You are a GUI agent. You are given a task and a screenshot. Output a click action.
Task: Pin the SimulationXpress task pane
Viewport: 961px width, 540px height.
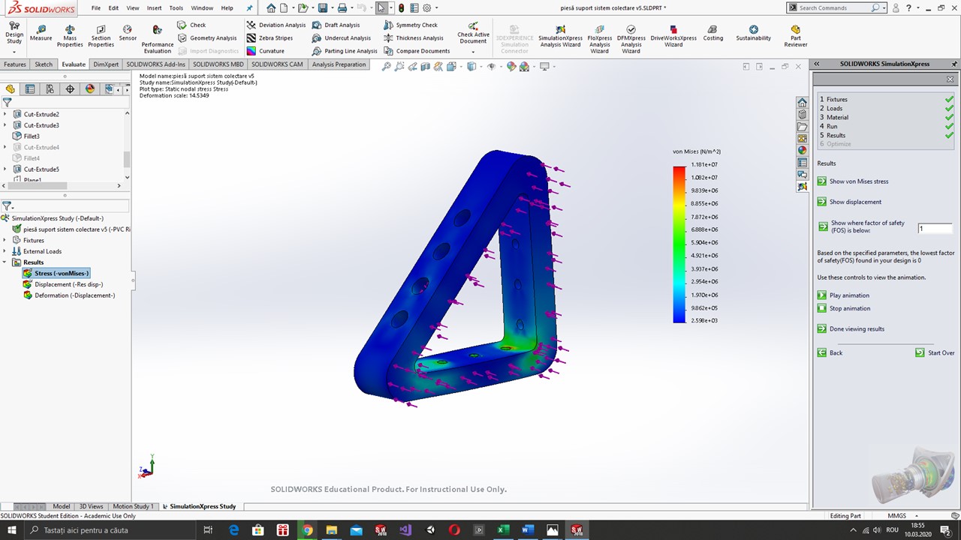coord(955,64)
